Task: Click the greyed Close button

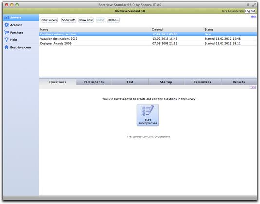Action: (x=100, y=20)
